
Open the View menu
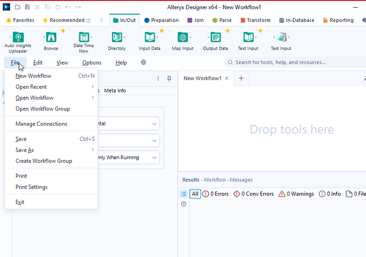62,63
